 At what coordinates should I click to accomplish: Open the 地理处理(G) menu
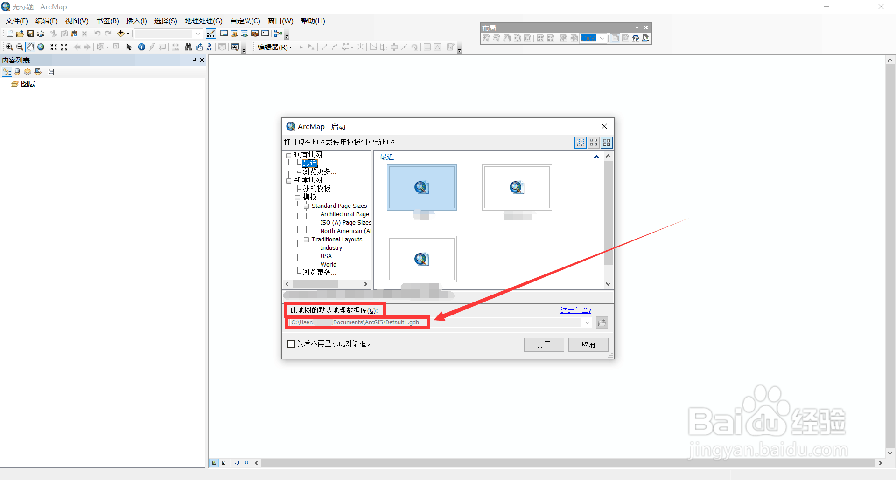tap(203, 21)
